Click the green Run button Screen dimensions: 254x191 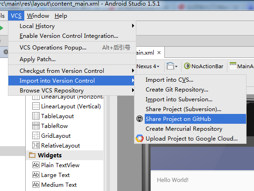click(x=1, y=28)
